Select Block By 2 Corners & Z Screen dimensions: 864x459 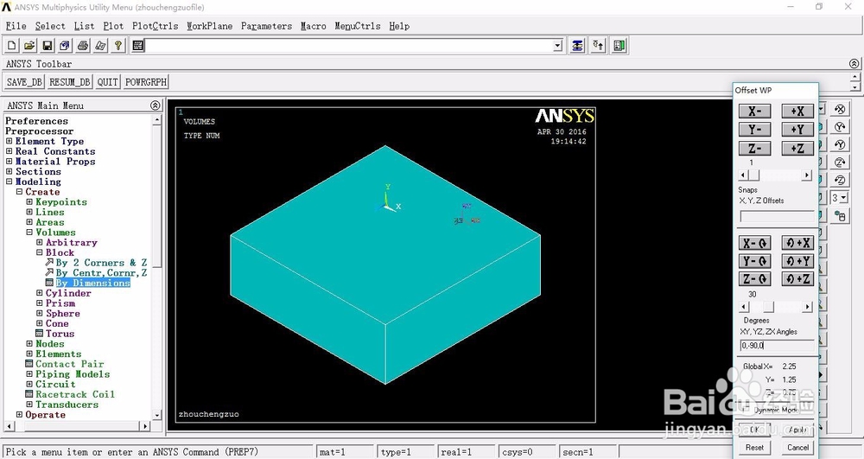(101, 263)
